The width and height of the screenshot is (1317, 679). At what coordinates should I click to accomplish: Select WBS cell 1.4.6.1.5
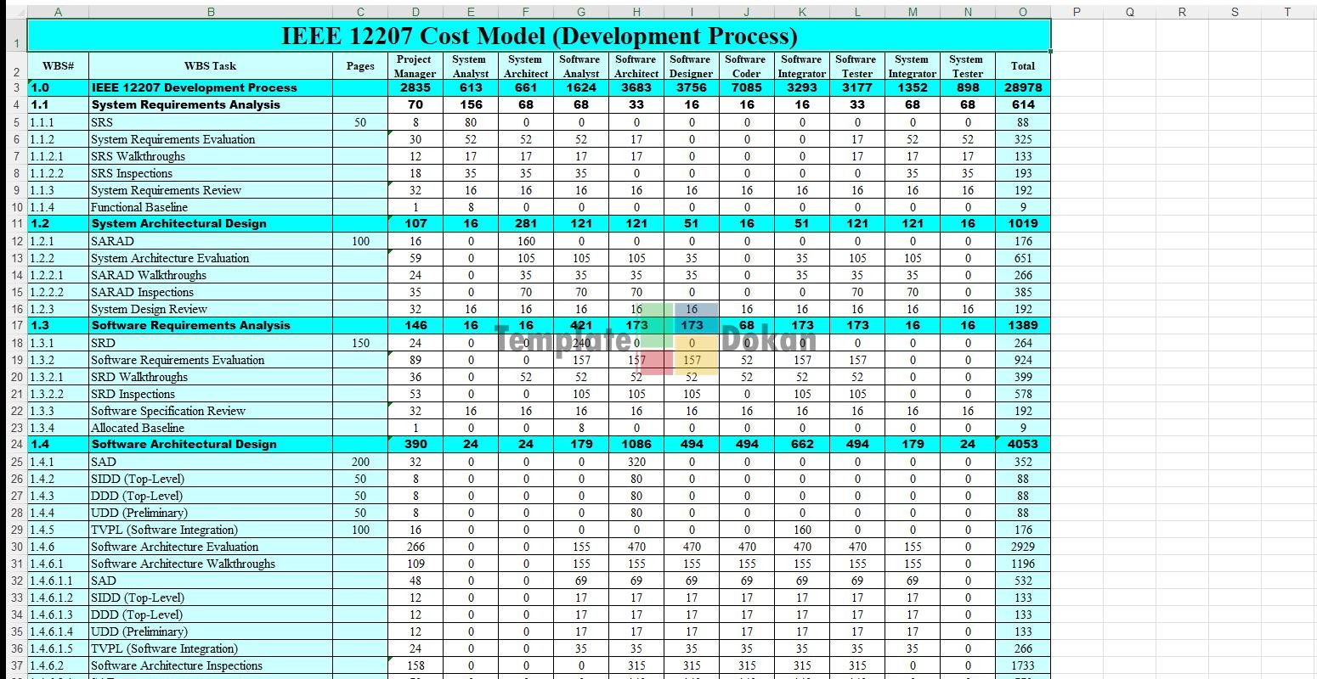click(x=58, y=648)
